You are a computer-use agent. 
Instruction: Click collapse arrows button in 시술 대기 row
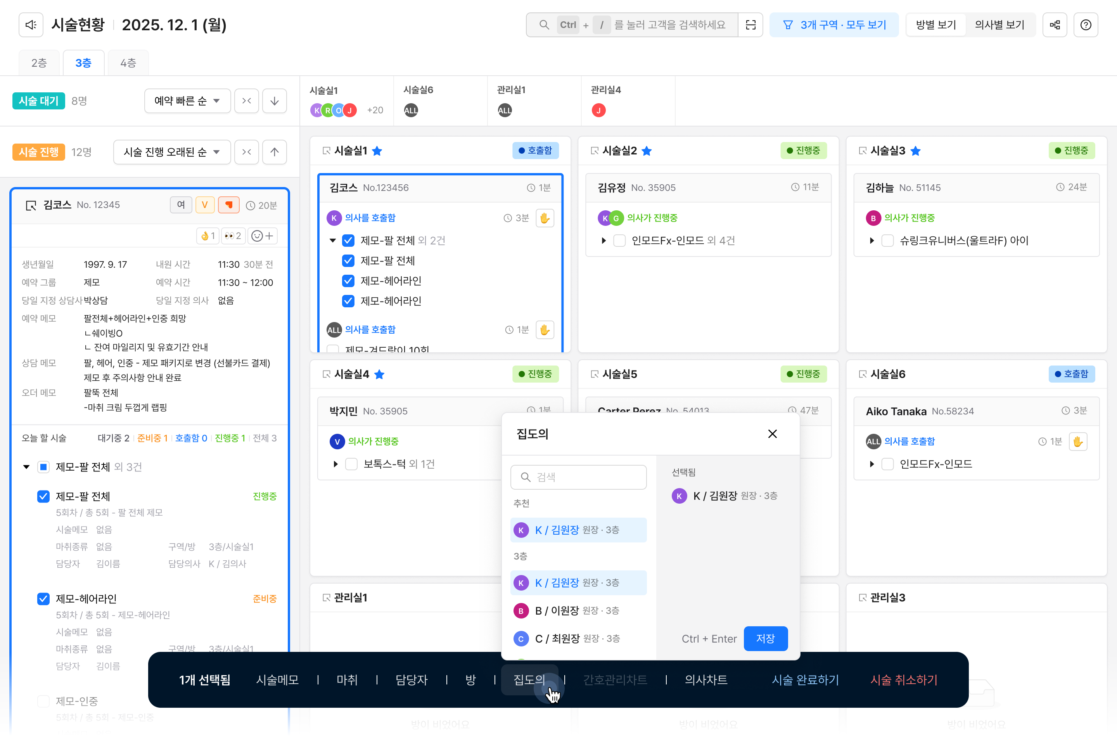tap(247, 101)
